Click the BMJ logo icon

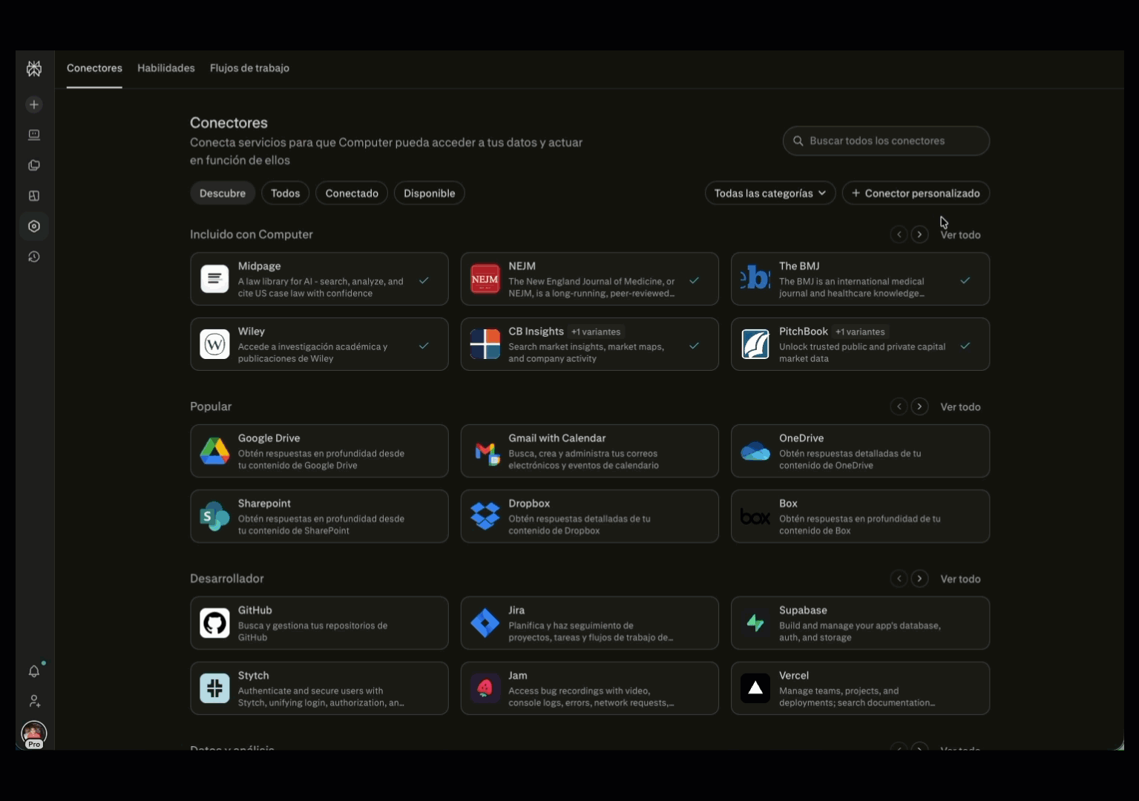[755, 279]
